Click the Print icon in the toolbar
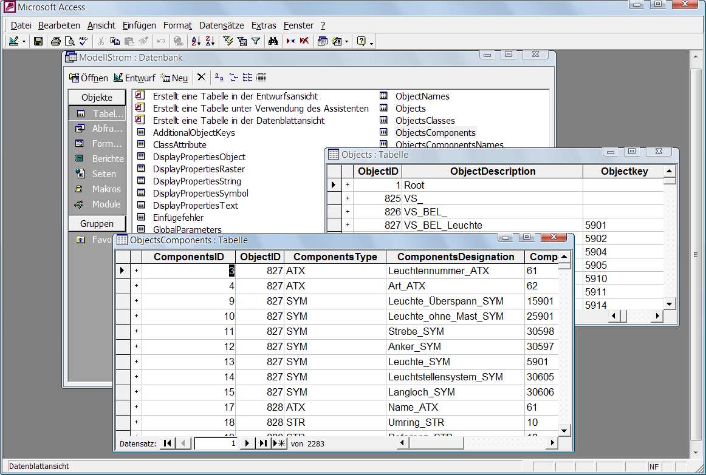The image size is (706, 475). pyautogui.click(x=56, y=41)
